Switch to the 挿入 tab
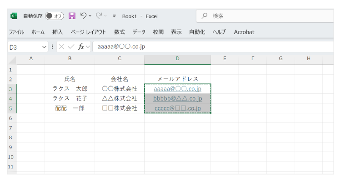 [x=57, y=32]
